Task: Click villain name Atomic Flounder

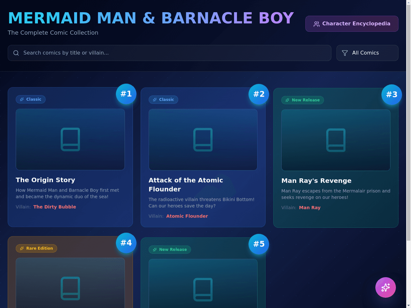Action: (187, 216)
